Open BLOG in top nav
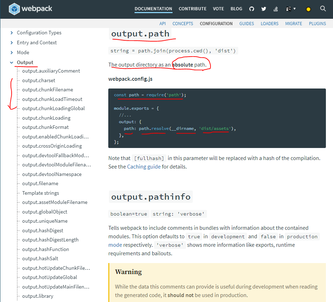This screenshot has width=333, height=302. coord(236,9)
